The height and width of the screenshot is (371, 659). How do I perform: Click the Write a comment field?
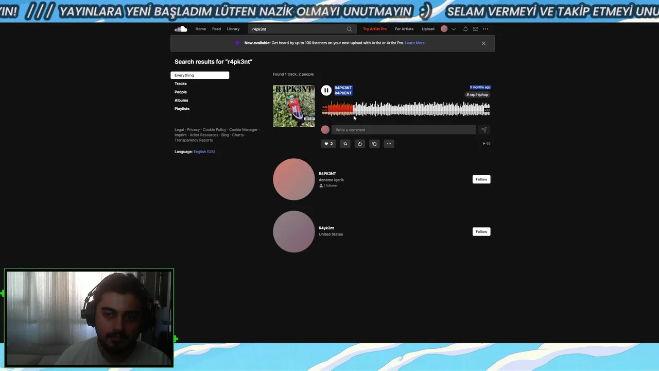click(x=403, y=130)
